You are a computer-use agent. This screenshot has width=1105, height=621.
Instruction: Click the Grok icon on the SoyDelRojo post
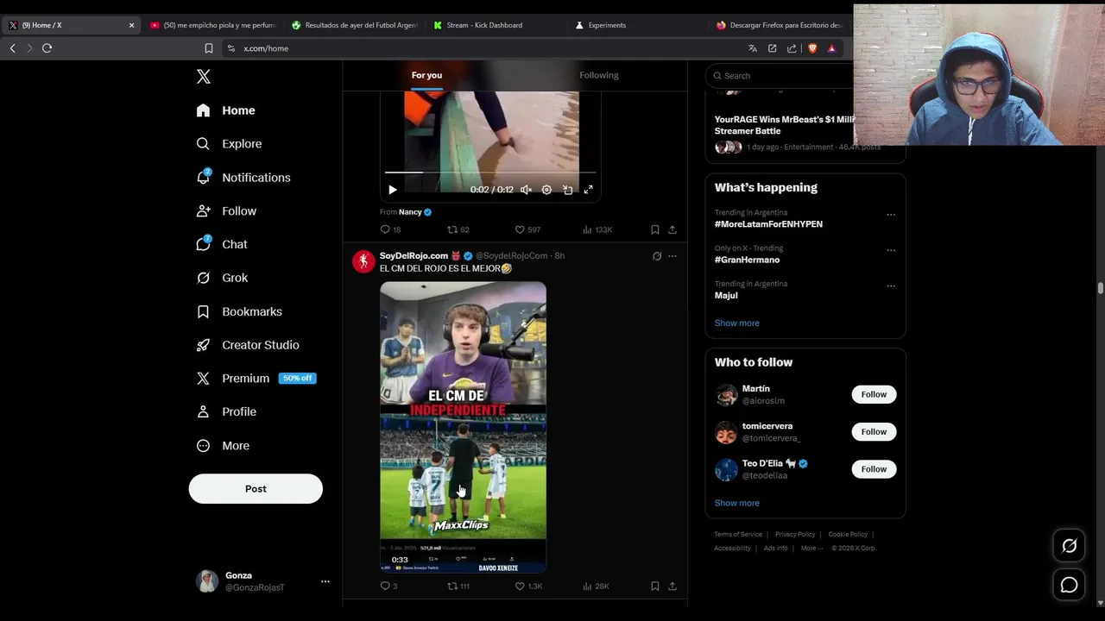(x=657, y=256)
